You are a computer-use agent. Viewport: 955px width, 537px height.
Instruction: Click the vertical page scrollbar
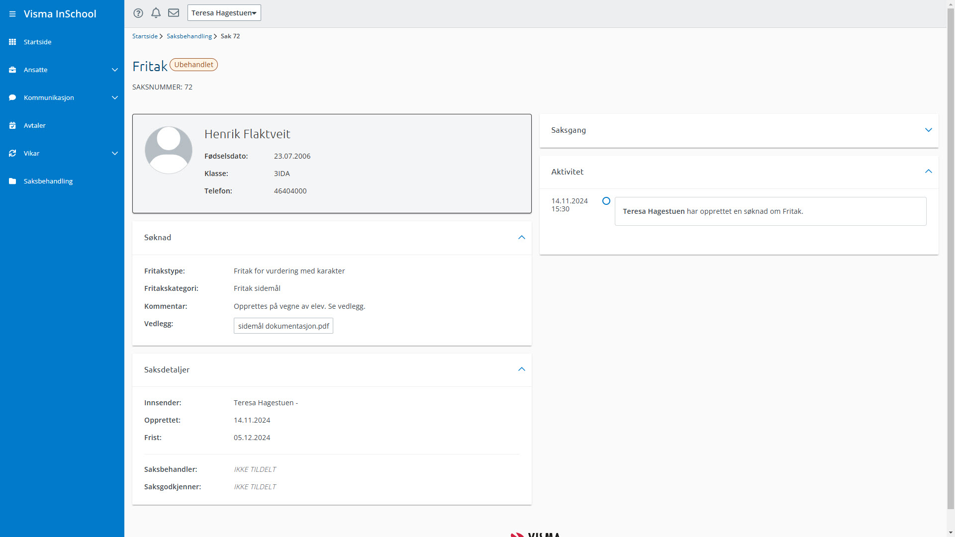coord(951,259)
